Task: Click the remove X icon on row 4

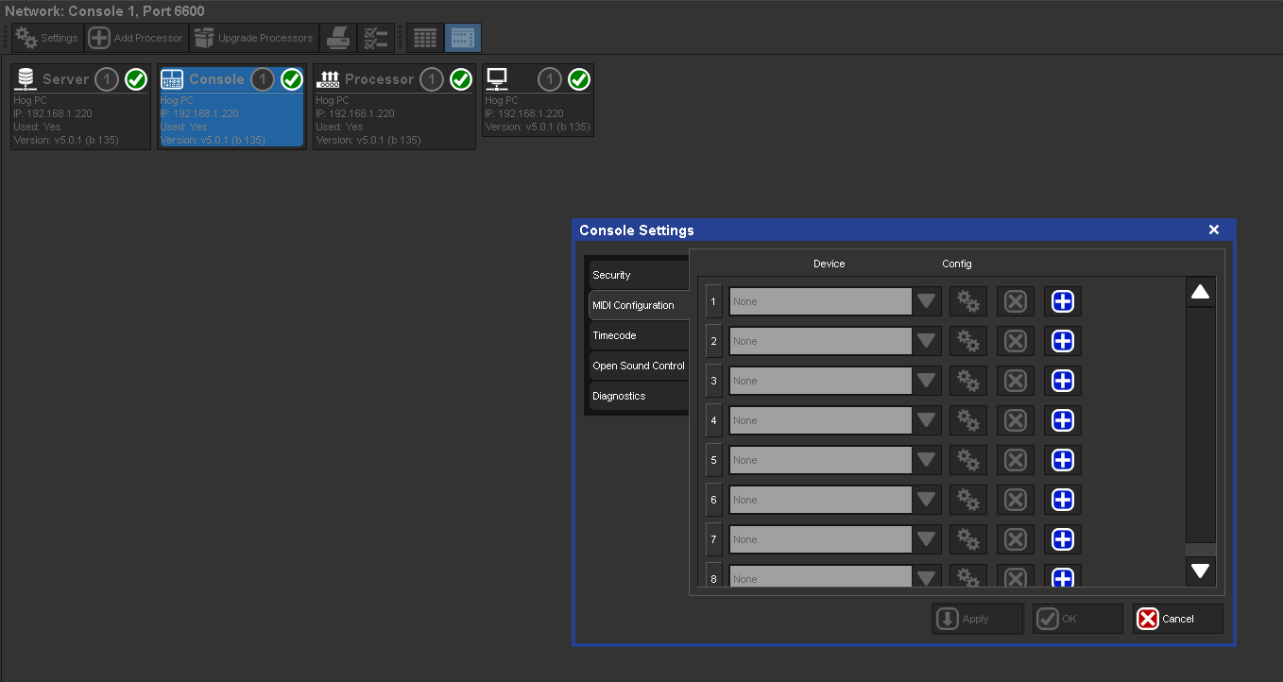Action: (1016, 420)
